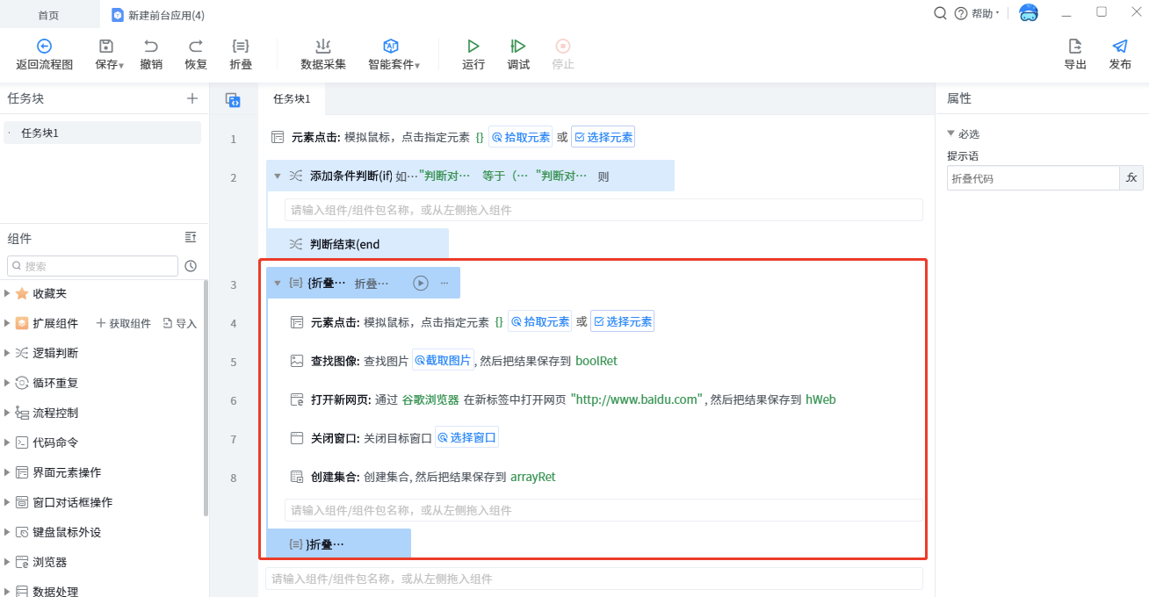Select the 任务块1 editor tab
1149x597 pixels.
(292, 98)
